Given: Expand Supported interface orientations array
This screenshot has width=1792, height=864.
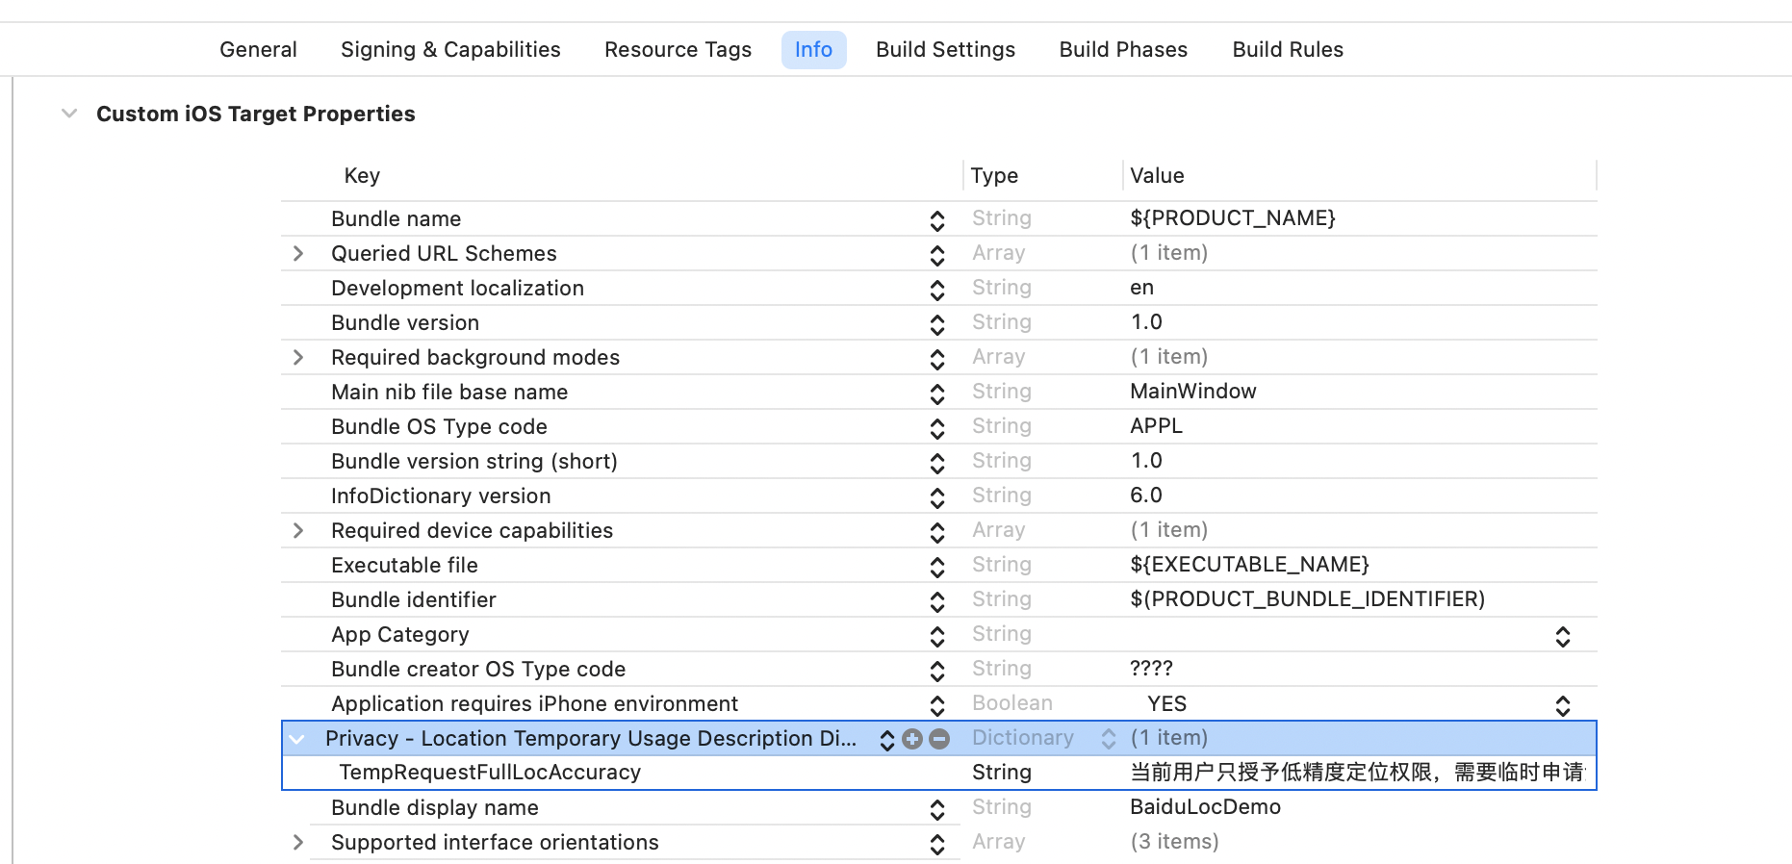Looking at the screenshot, I should coord(298,843).
